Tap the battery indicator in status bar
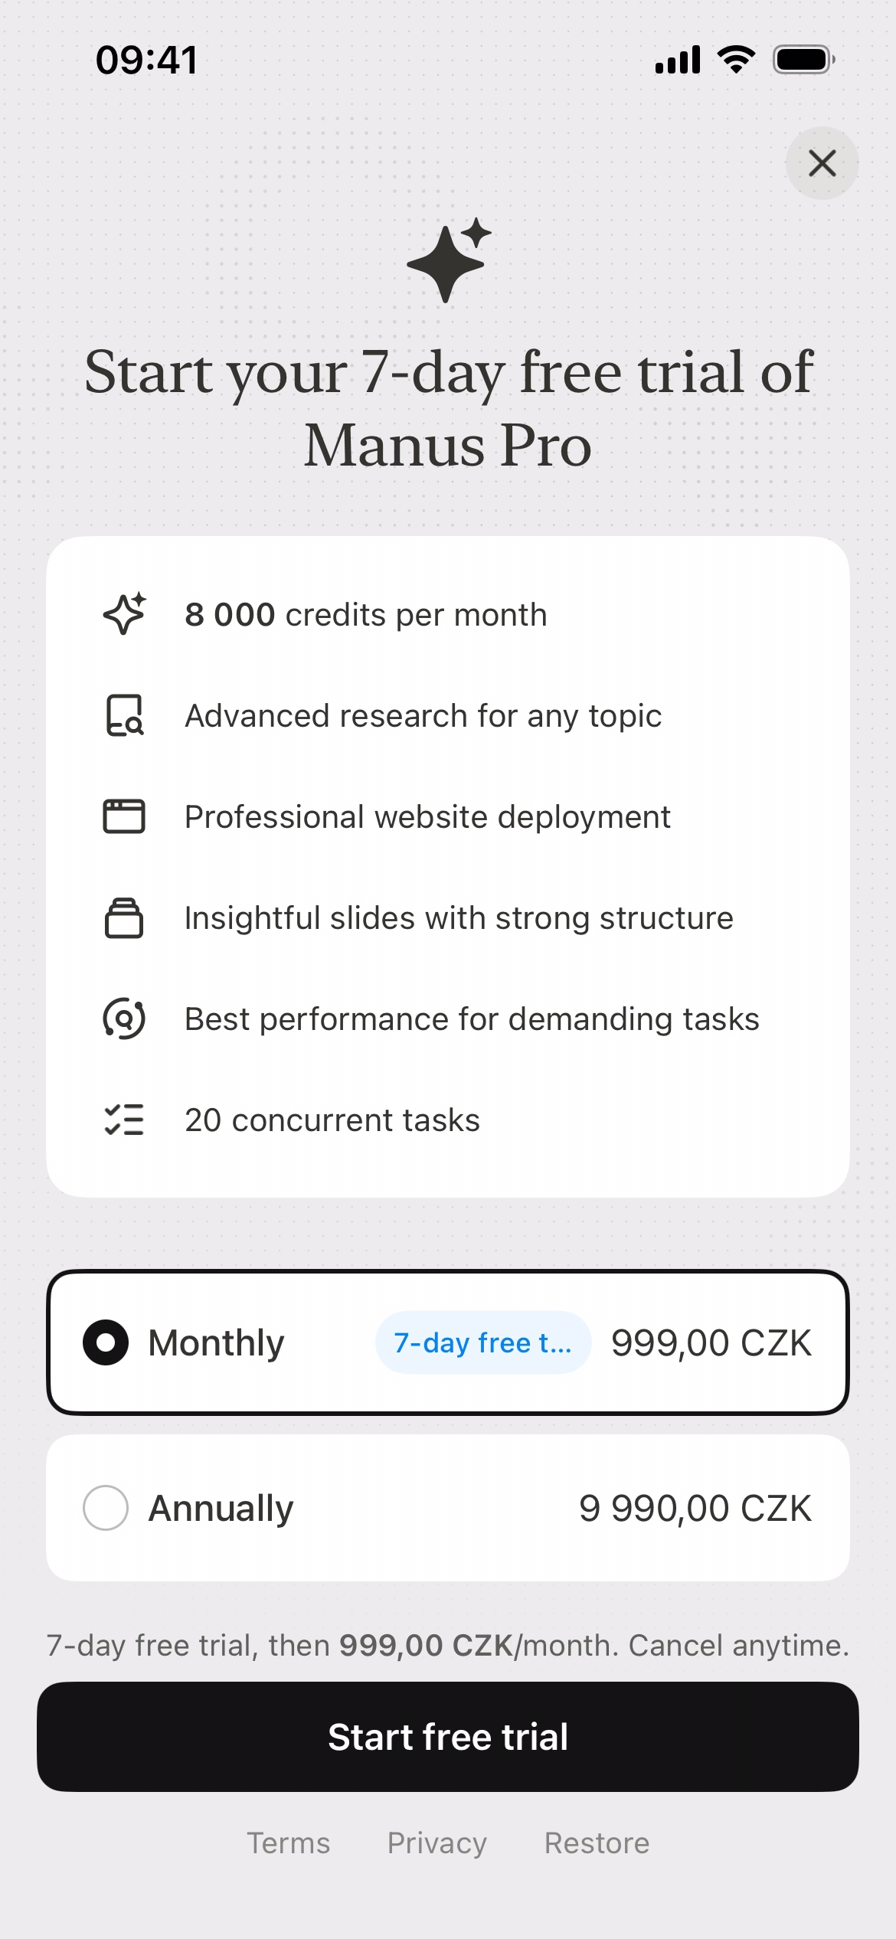Image resolution: width=896 pixels, height=1939 pixels. pyautogui.click(x=803, y=60)
